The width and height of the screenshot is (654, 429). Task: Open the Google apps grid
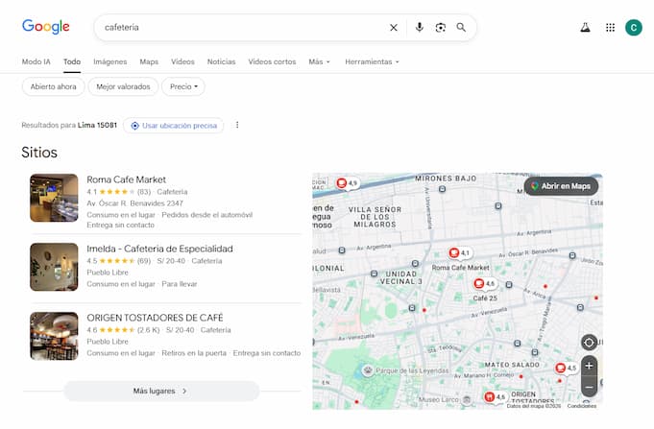pos(610,28)
